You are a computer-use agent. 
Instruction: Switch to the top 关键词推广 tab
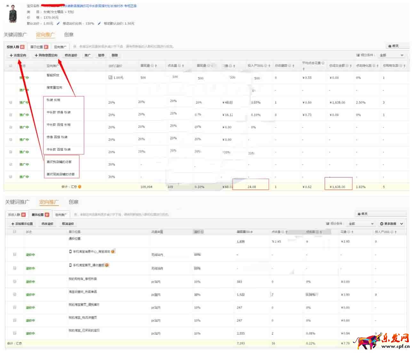[15, 35]
